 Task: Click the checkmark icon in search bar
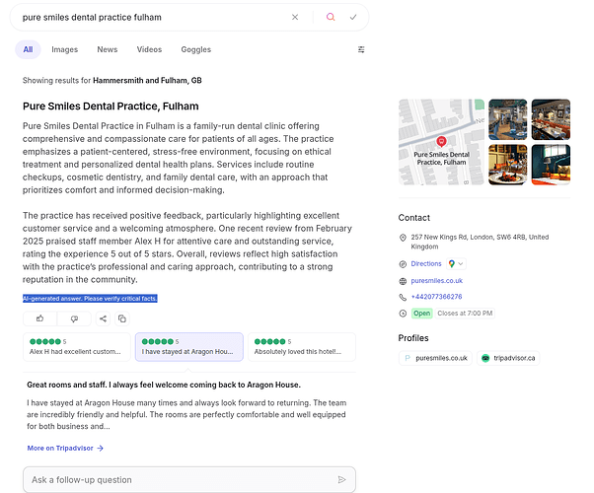pyautogui.click(x=352, y=17)
